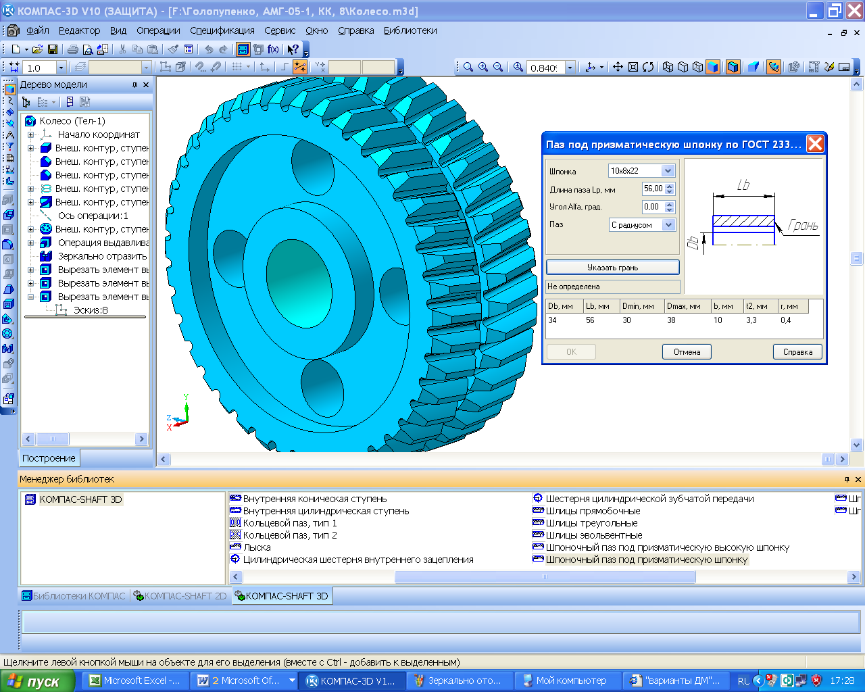Click the Undo arrow icon
Viewport: 865px width, 692px height.
point(208,49)
